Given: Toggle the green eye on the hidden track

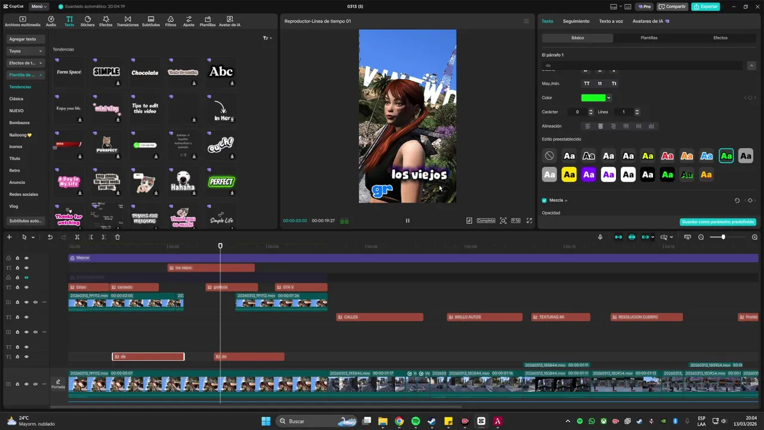Looking at the screenshot, I should [x=26, y=278].
